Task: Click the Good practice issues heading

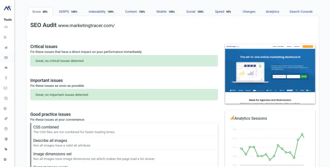Action: pyautogui.click(x=50, y=114)
